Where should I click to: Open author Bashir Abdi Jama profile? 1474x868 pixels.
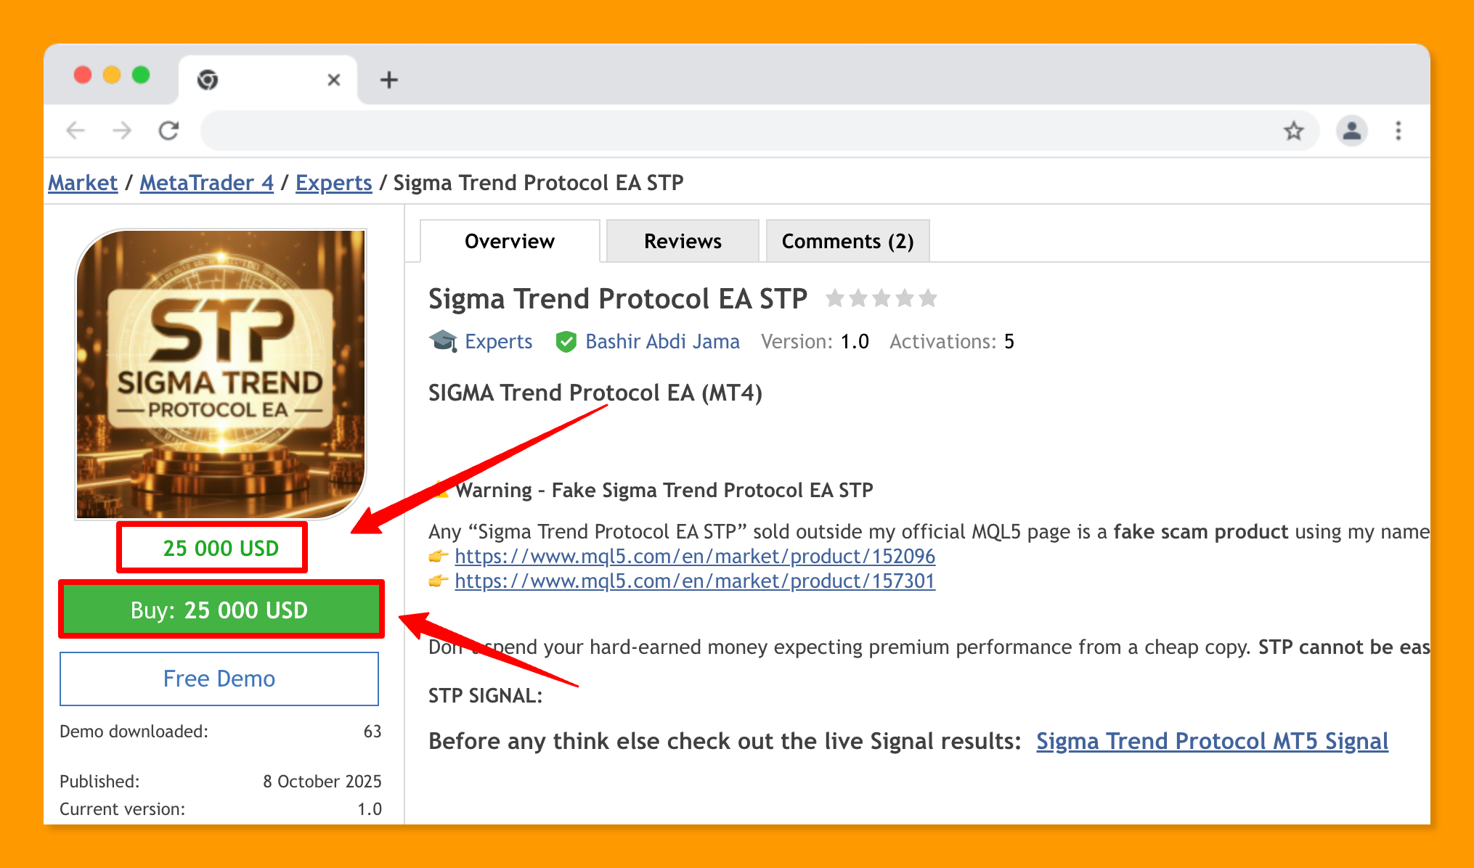(x=662, y=341)
